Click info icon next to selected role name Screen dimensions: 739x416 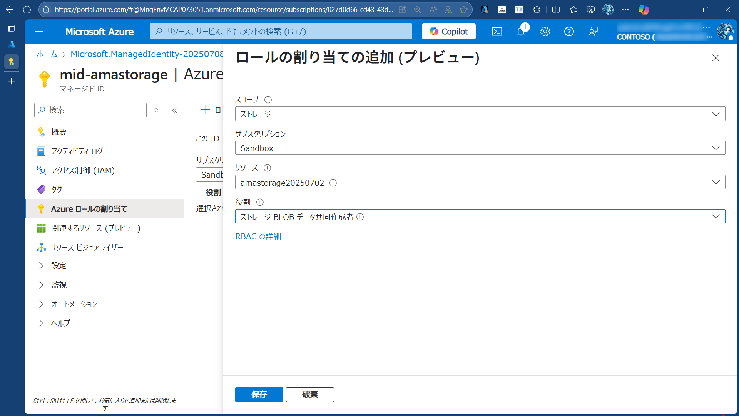(360, 217)
